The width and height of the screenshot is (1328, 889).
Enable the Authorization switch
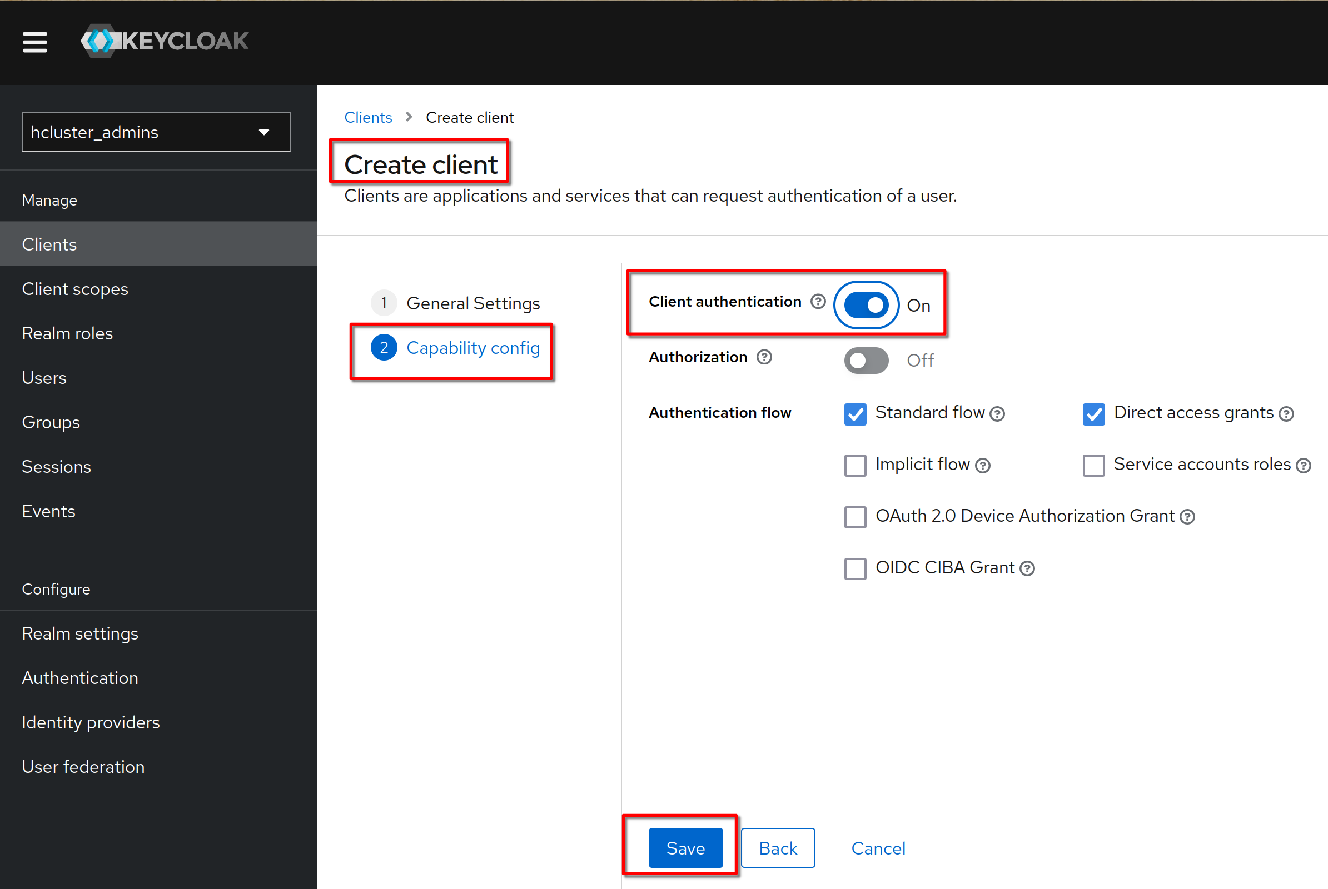click(866, 361)
